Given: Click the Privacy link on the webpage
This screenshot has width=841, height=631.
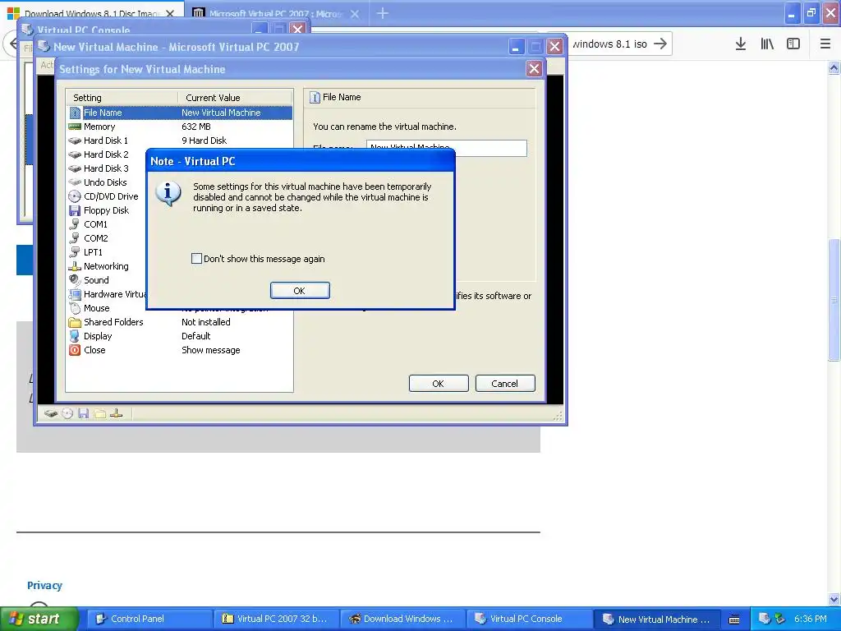Looking at the screenshot, I should (44, 585).
